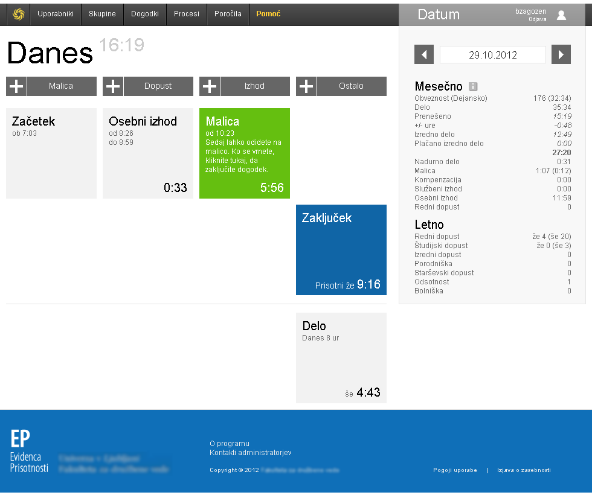Click the plus icon next to Ostalo
This screenshot has width=592, height=498.
point(306,86)
